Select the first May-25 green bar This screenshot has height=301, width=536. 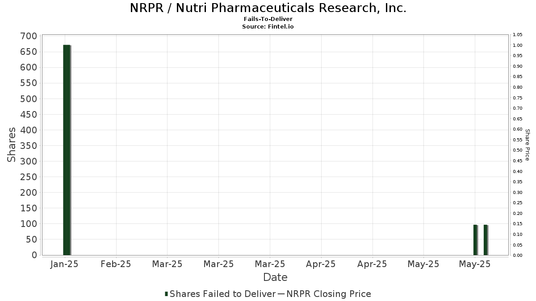[x=475, y=240]
